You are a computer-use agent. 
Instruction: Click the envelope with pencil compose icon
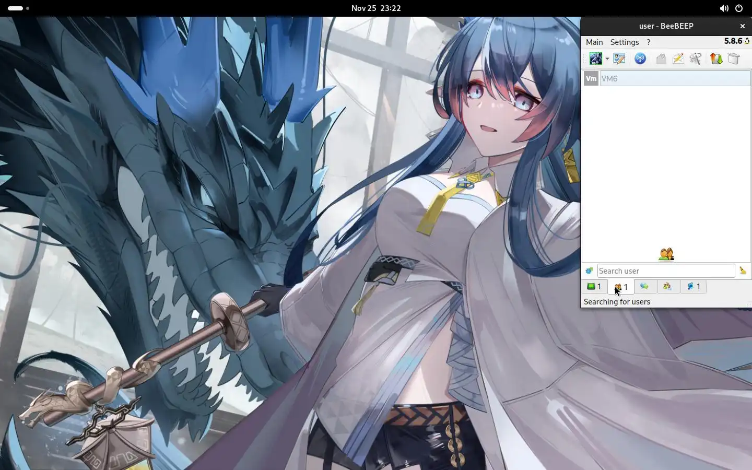[678, 58]
